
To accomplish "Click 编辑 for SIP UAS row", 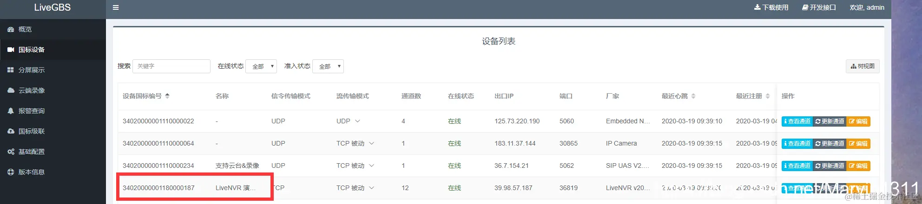I will point(858,166).
